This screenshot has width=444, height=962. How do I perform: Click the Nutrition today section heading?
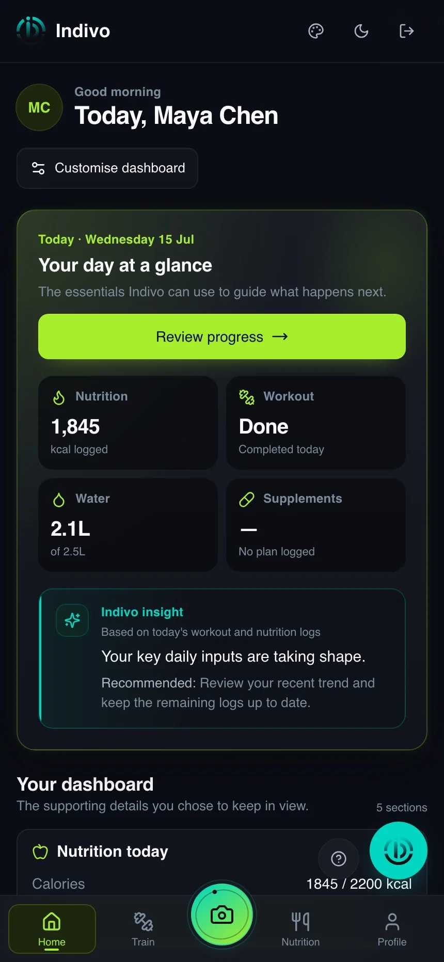(113, 852)
